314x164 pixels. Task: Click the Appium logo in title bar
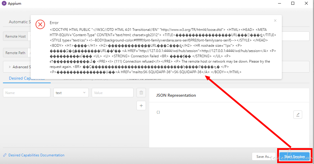click(4, 4)
